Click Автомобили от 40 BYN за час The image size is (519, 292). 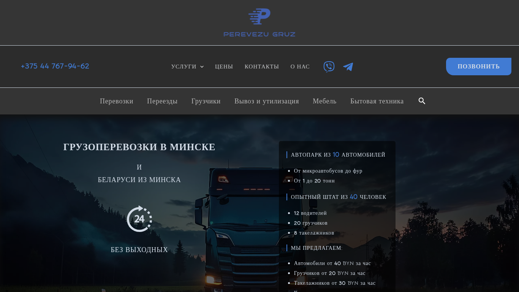tap(332, 263)
